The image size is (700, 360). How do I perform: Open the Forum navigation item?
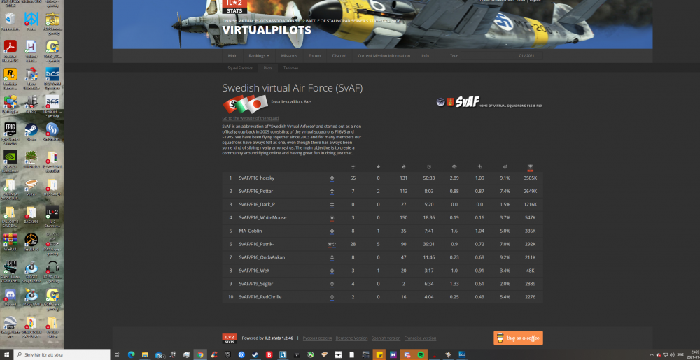[x=315, y=56]
